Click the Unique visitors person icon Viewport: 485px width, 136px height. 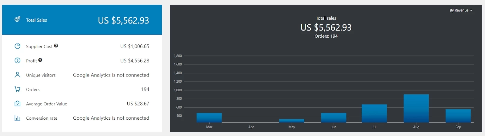18,75
